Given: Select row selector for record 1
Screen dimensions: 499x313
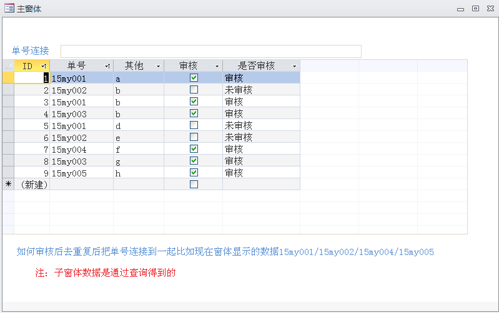Looking at the screenshot, I should pyautogui.click(x=8, y=78).
